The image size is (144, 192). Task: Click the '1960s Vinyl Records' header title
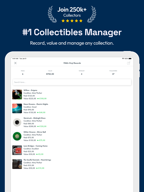click(72, 63)
